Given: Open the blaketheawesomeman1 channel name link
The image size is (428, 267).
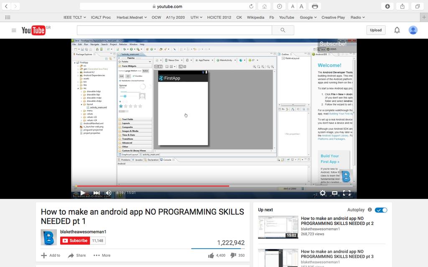Looking at the screenshot, I should (83, 232).
